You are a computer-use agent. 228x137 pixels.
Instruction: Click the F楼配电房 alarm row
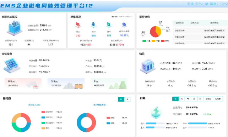pos(200,37)
